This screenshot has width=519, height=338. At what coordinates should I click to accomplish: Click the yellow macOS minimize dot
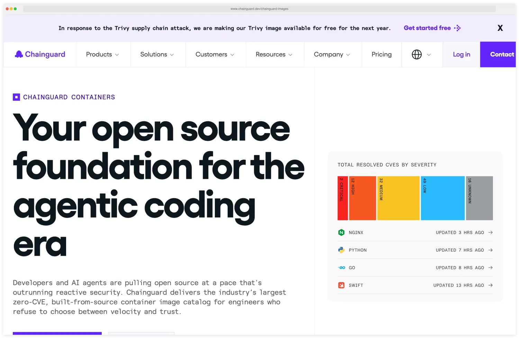11,9
